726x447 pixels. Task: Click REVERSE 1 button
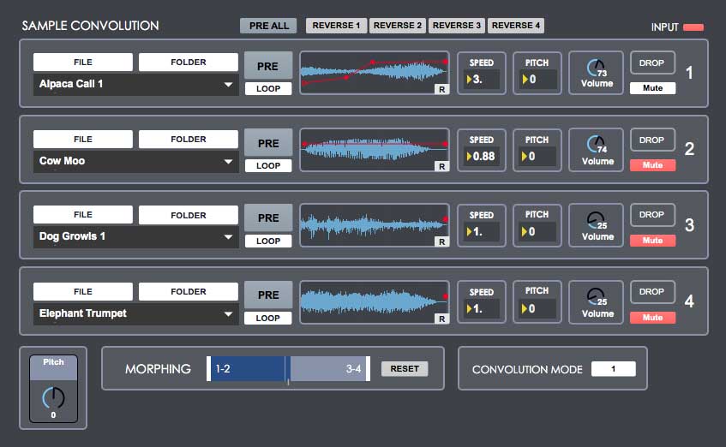[336, 26]
